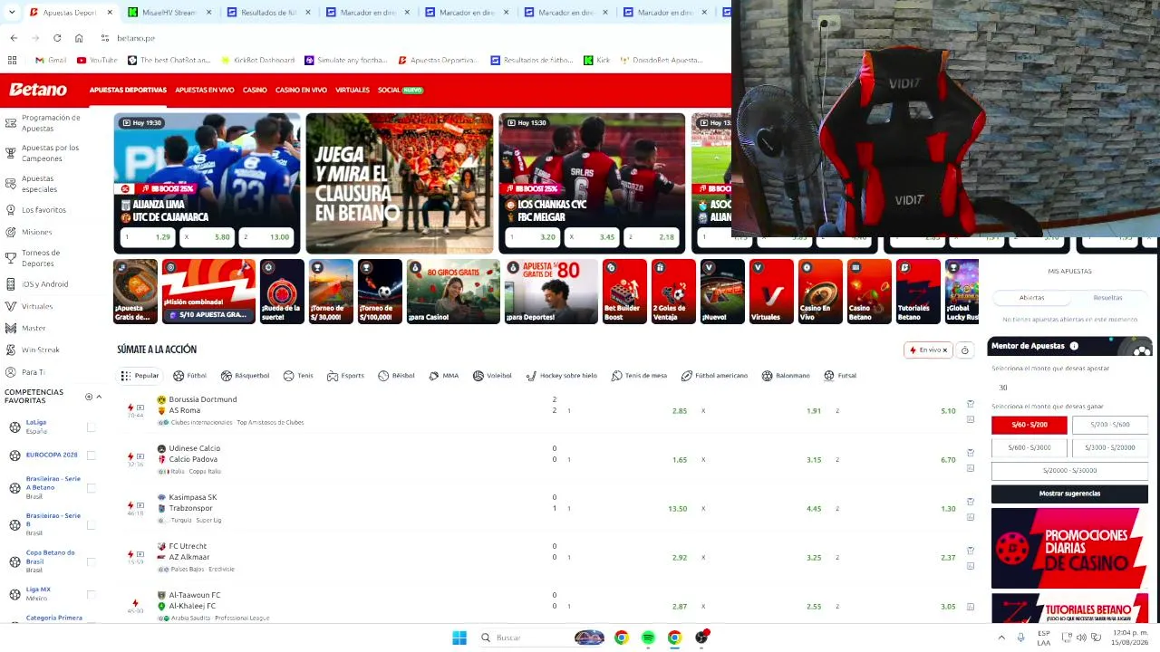
Task: Open the Kick bookmark
Action: (x=596, y=60)
